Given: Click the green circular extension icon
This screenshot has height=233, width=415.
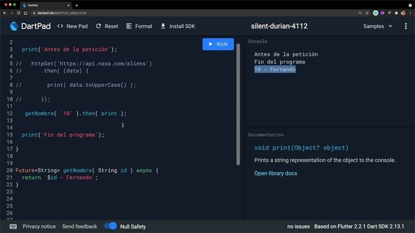Looking at the screenshot, I should [x=375, y=13].
